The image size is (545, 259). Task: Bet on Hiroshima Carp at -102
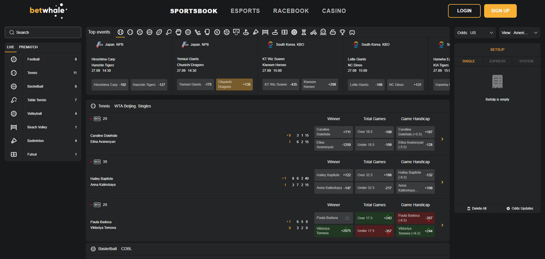click(110, 85)
